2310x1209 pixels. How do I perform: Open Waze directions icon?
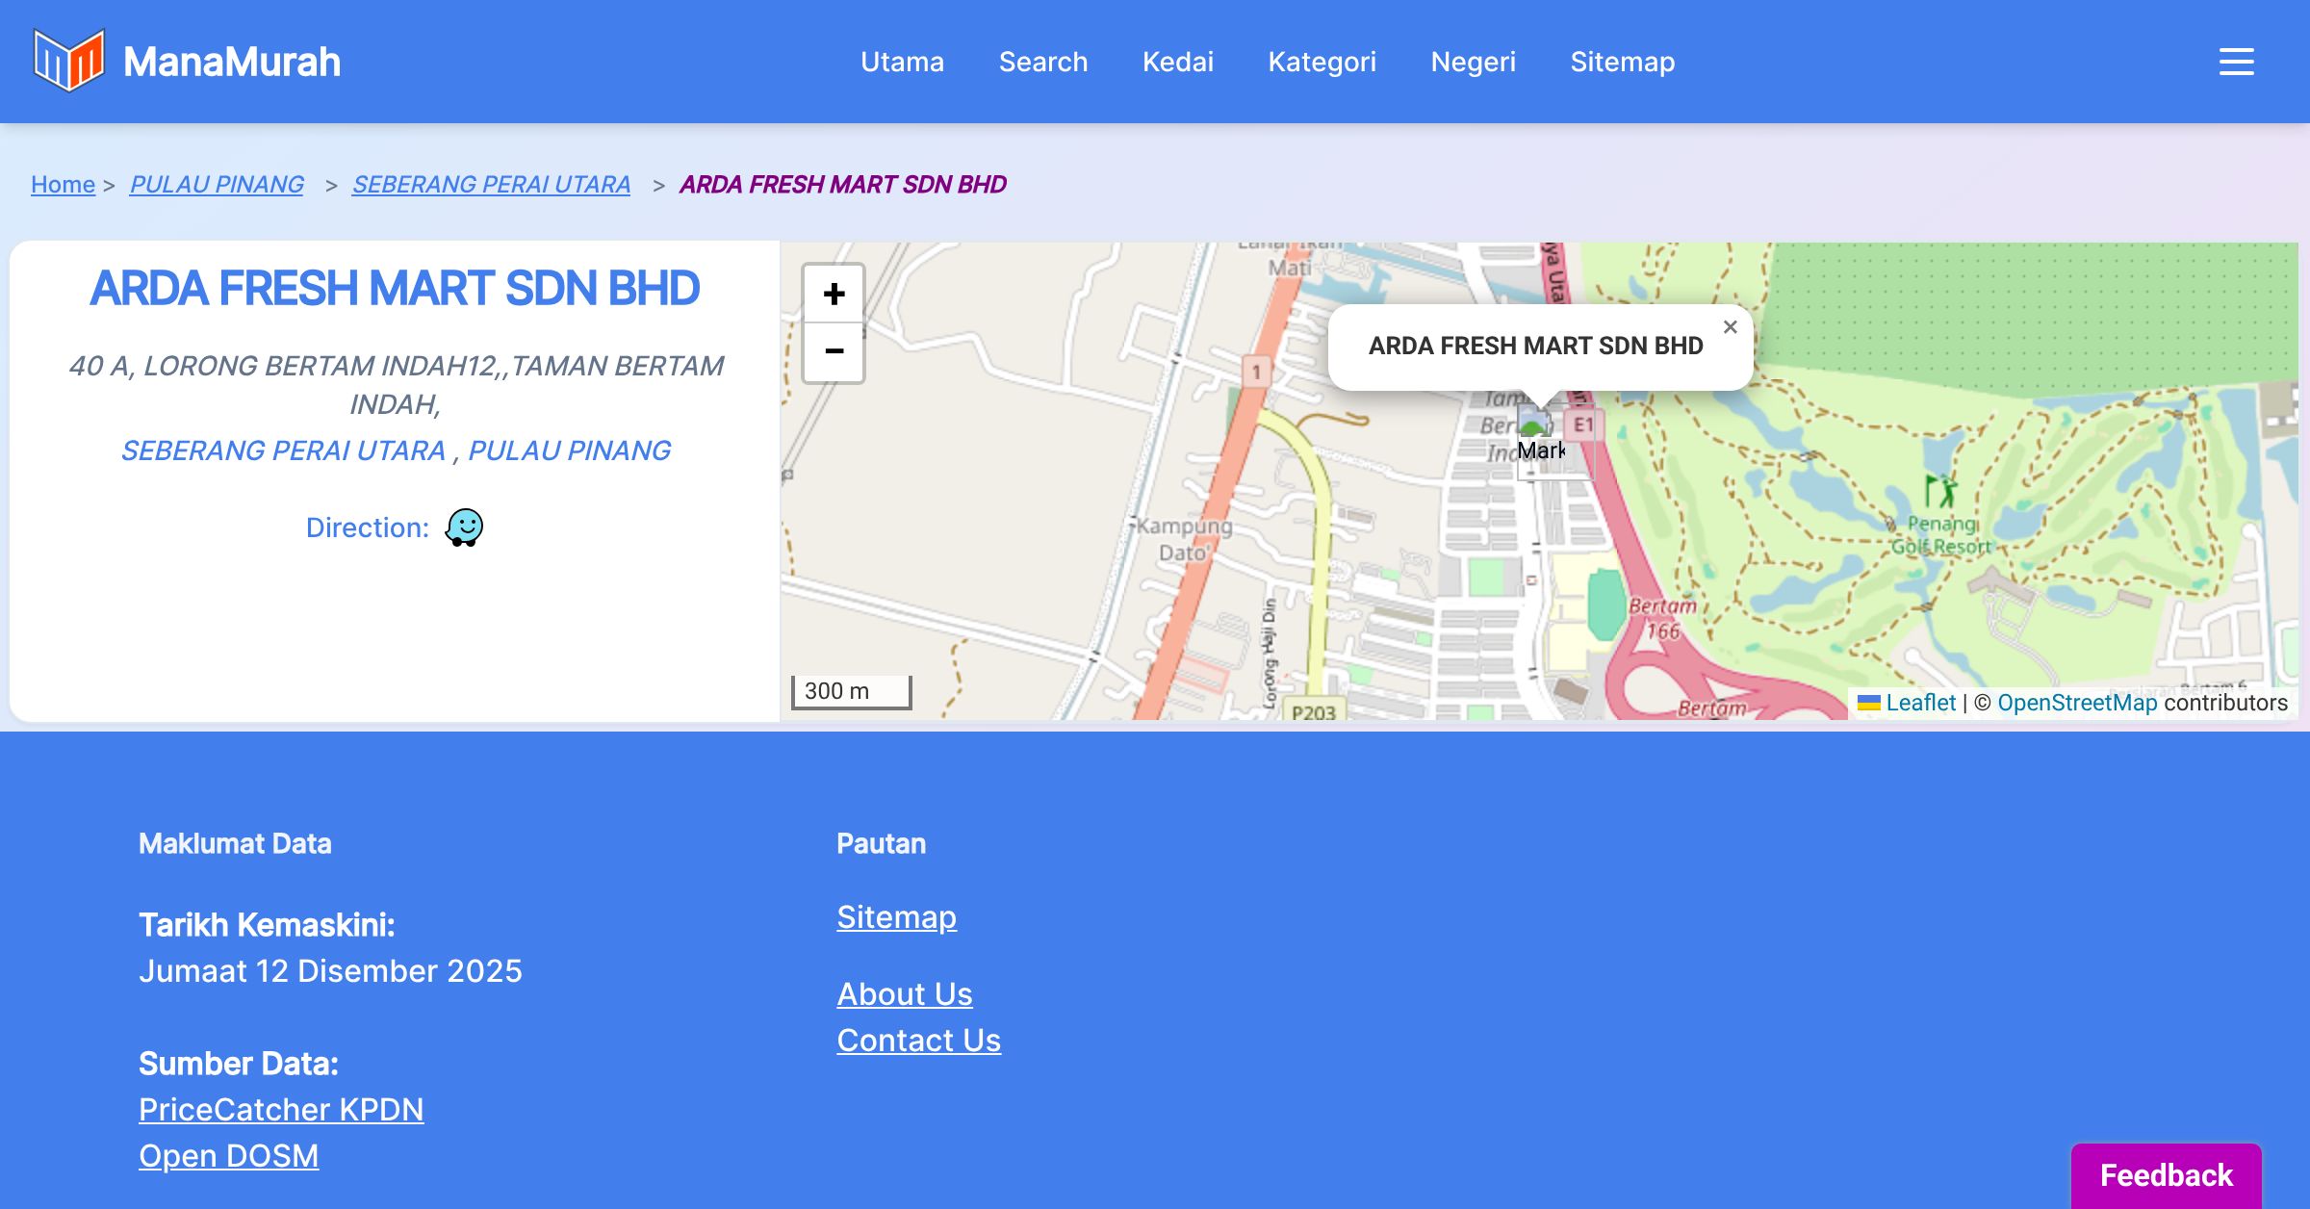point(464,527)
